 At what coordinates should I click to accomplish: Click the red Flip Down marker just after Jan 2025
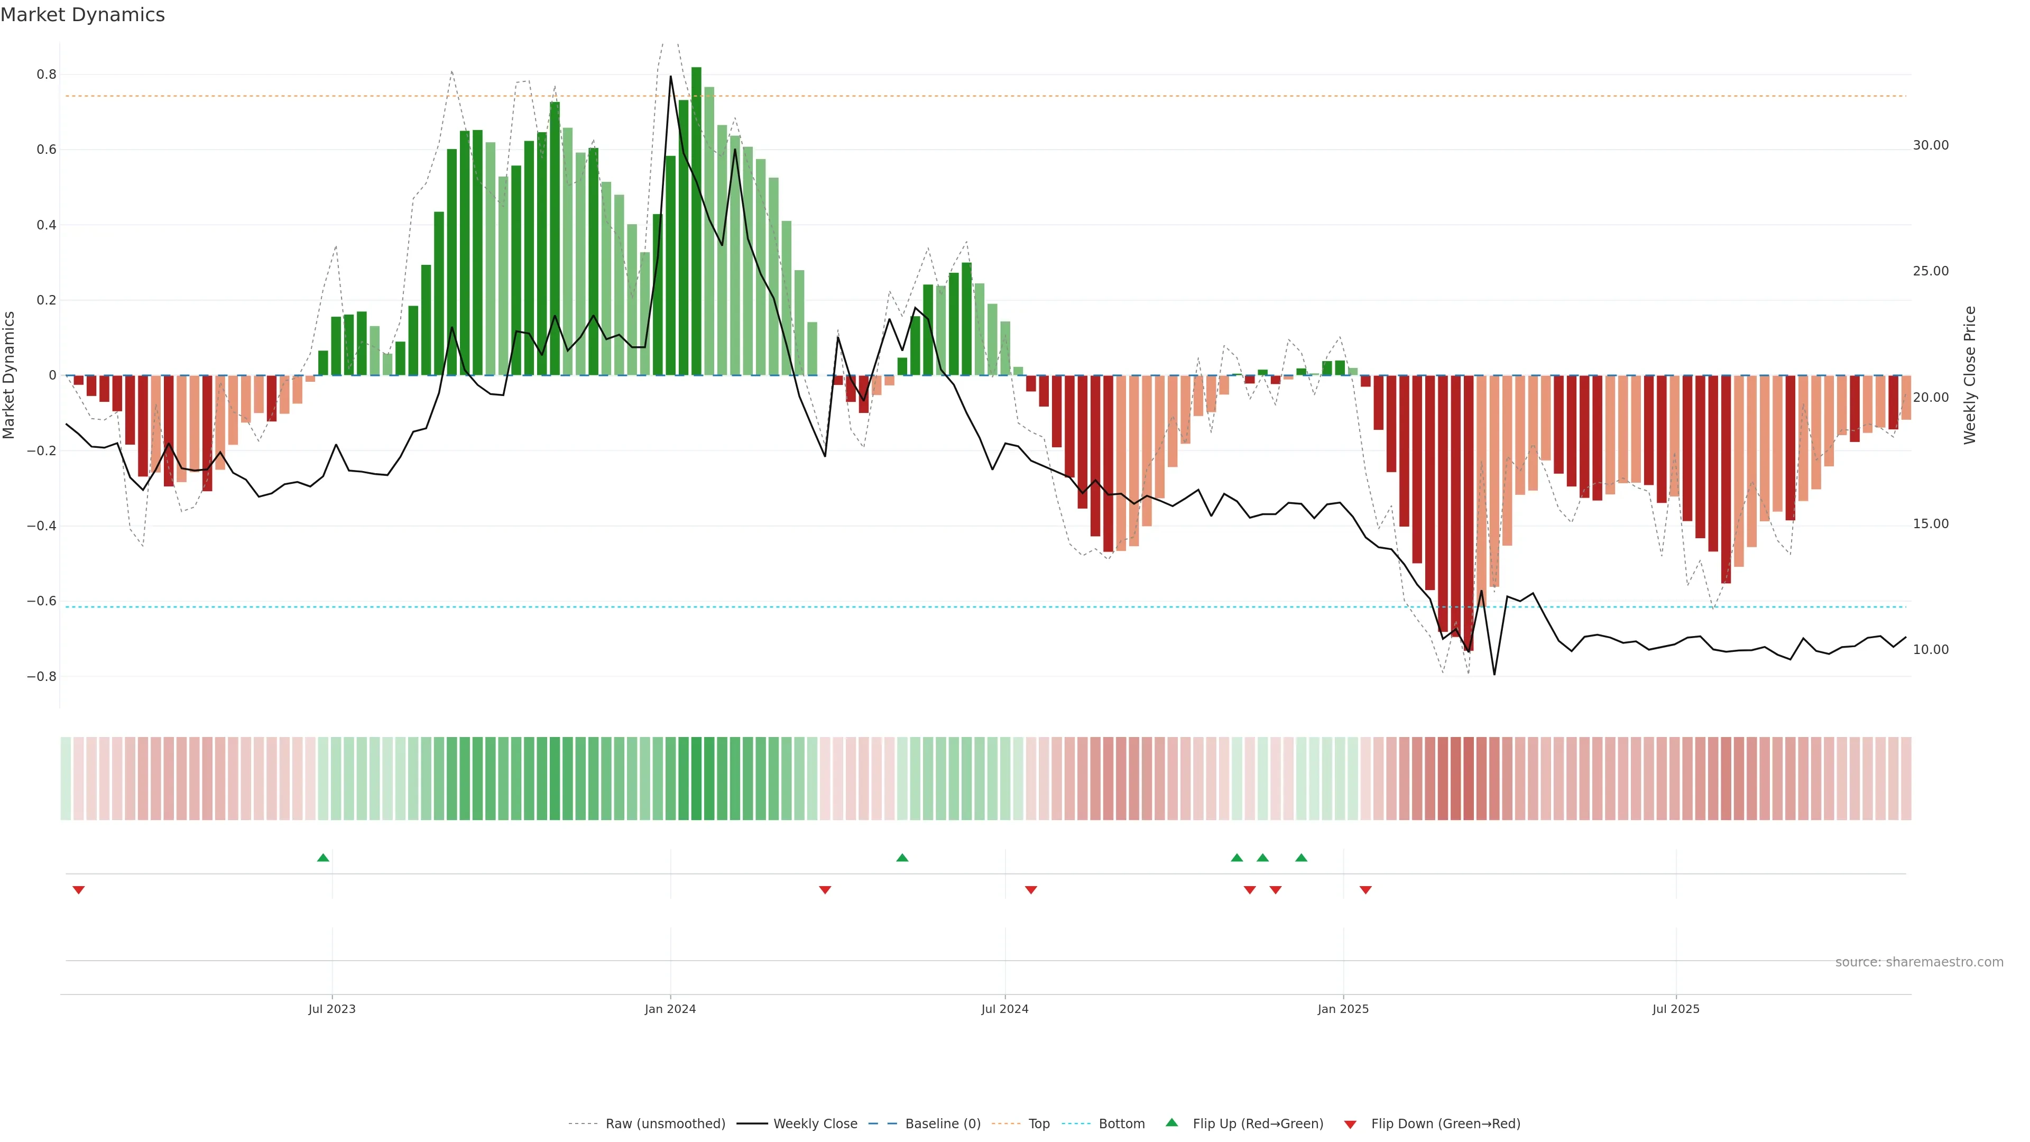[x=1365, y=890]
